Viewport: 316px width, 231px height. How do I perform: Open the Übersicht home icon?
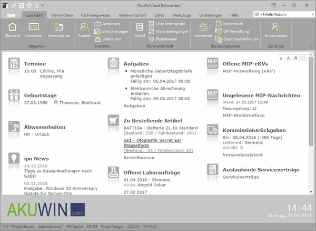tap(13, 30)
